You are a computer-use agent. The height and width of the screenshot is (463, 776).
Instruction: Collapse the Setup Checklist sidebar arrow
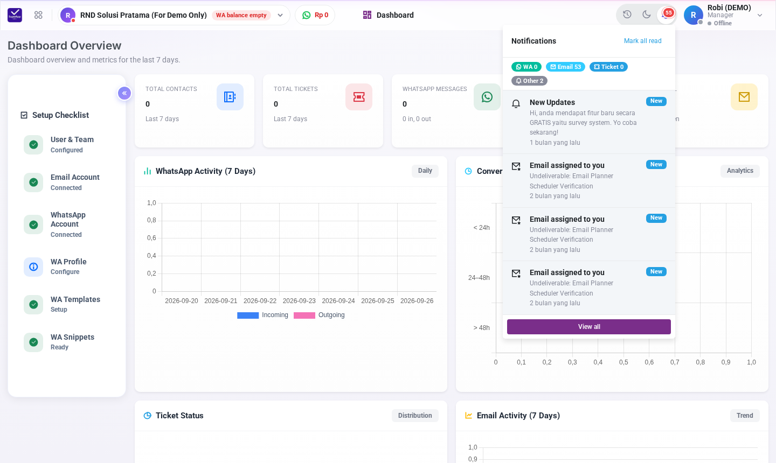point(124,93)
